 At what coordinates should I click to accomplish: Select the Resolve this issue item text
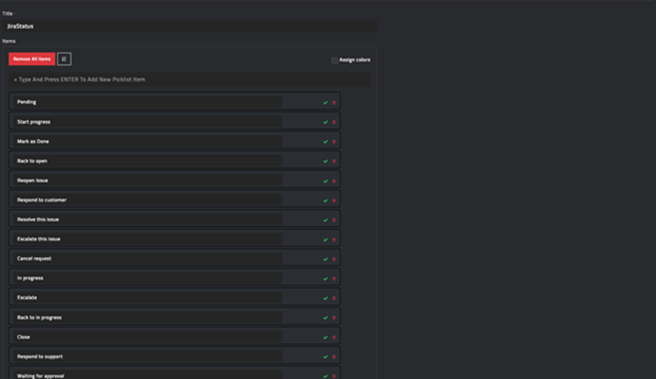pyautogui.click(x=38, y=220)
